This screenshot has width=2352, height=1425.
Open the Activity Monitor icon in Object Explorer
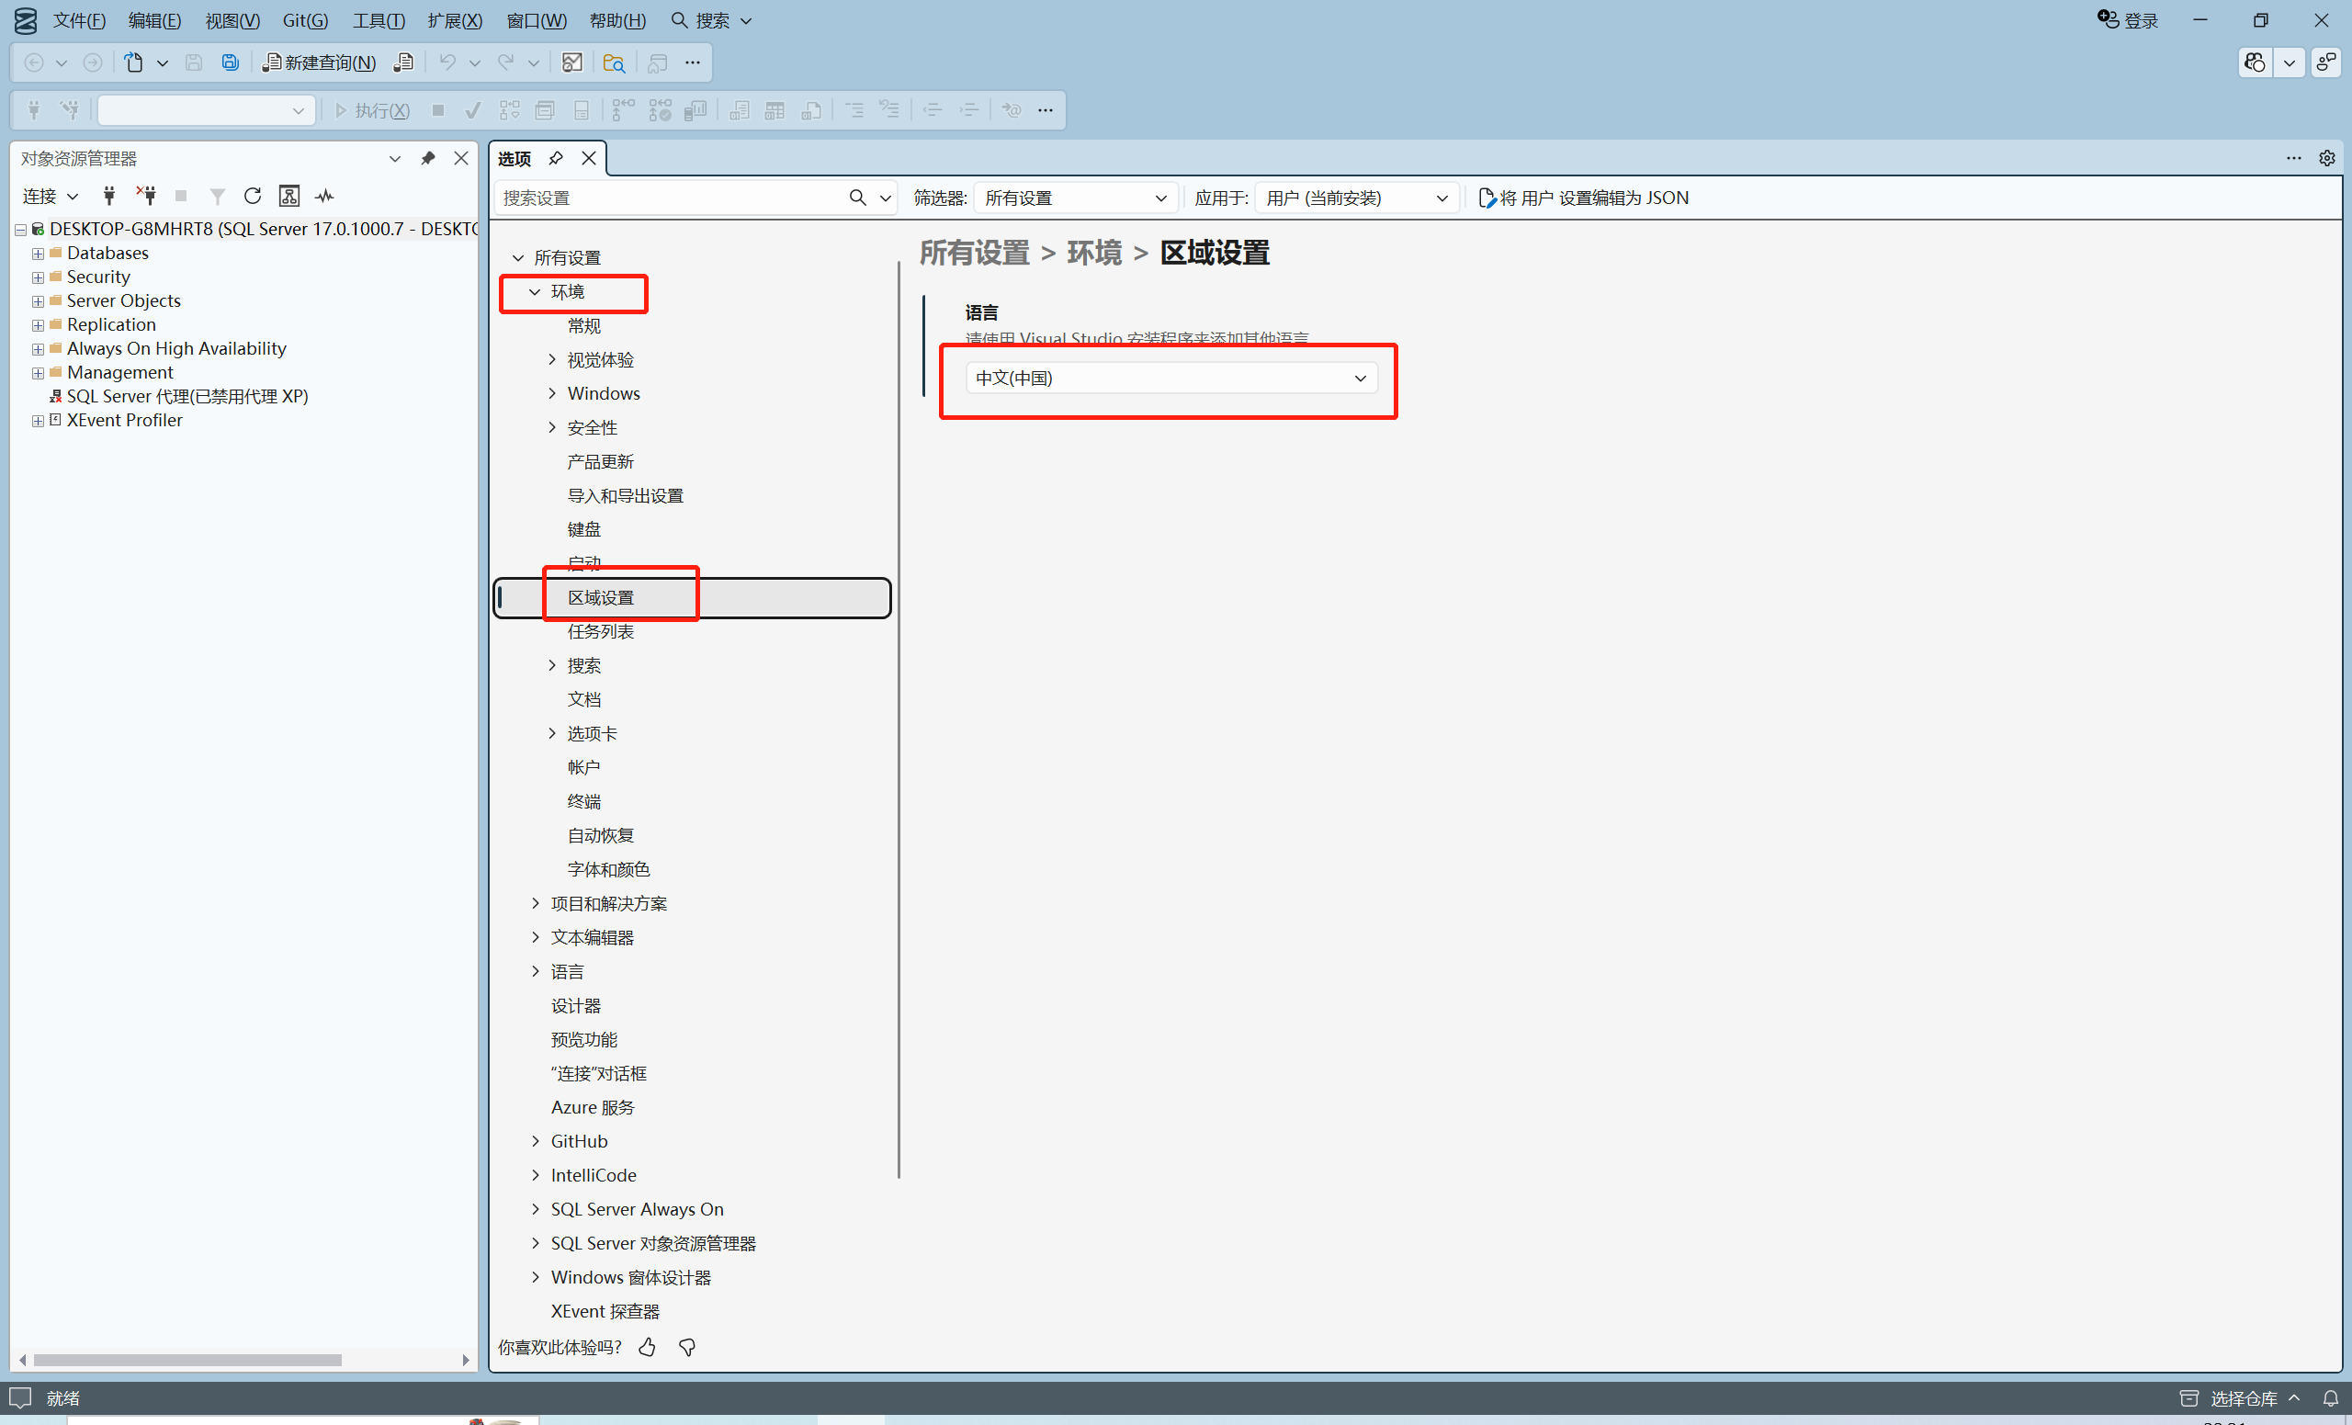[325, 196]
